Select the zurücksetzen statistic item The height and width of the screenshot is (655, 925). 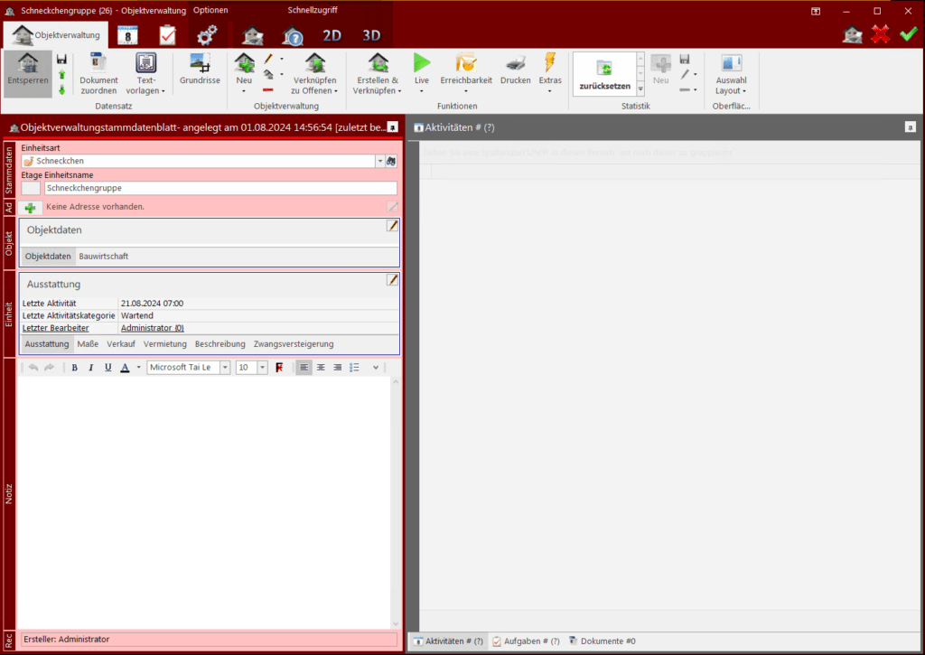pyautogui.click(x=604, y=75)
